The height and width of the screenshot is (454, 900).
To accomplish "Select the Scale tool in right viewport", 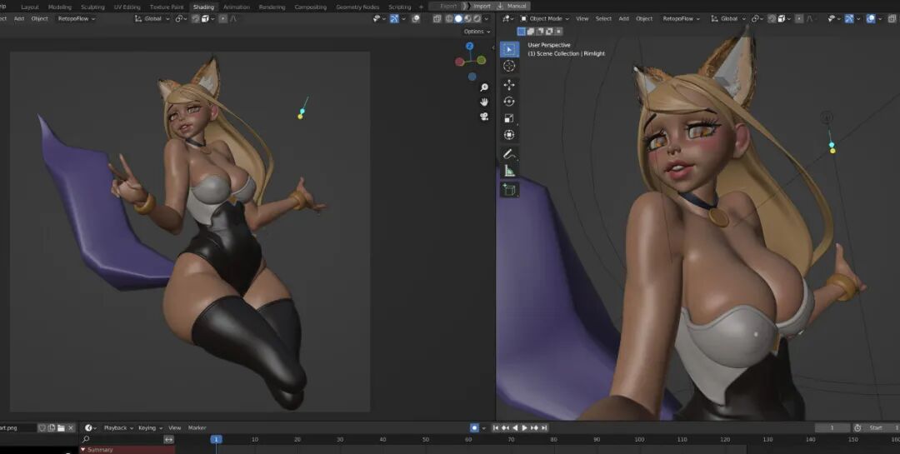I will [x=509, y=118].
